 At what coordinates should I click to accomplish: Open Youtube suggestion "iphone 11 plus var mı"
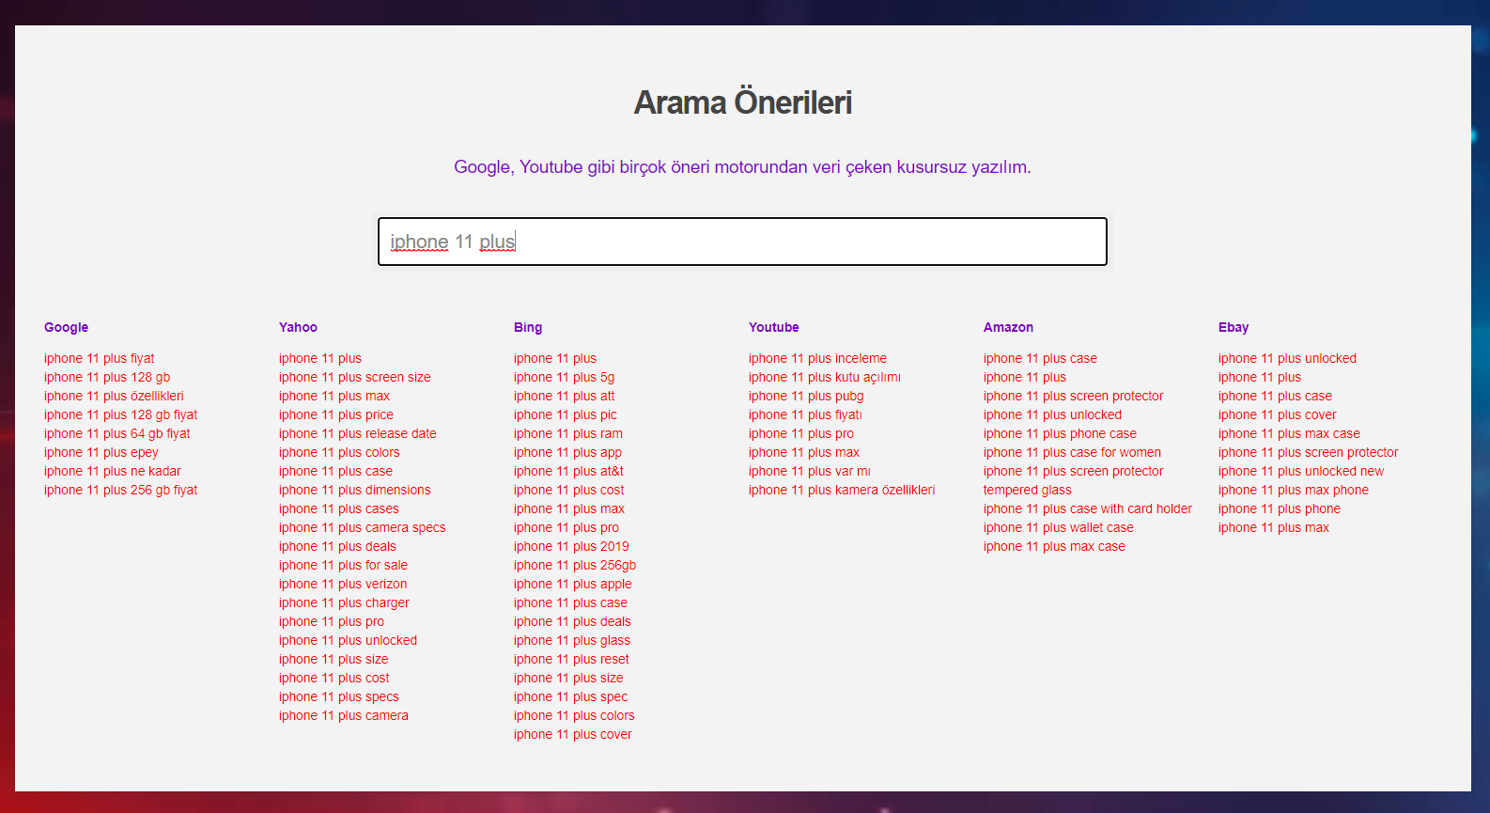(810, 471)
